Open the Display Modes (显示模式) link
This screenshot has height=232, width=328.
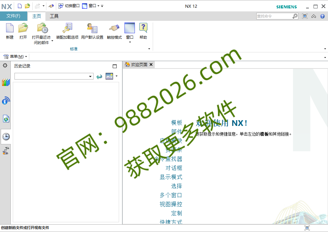[171, 177]
